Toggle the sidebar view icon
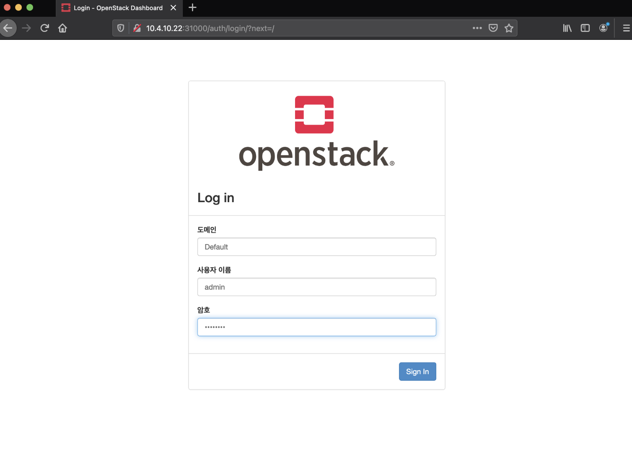The image size is (632, 463). click(x=585, y=28)
